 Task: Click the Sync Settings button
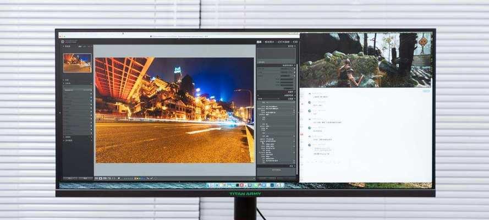[286, 178]
